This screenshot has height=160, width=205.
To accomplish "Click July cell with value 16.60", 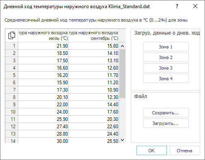I will (43, 68).
